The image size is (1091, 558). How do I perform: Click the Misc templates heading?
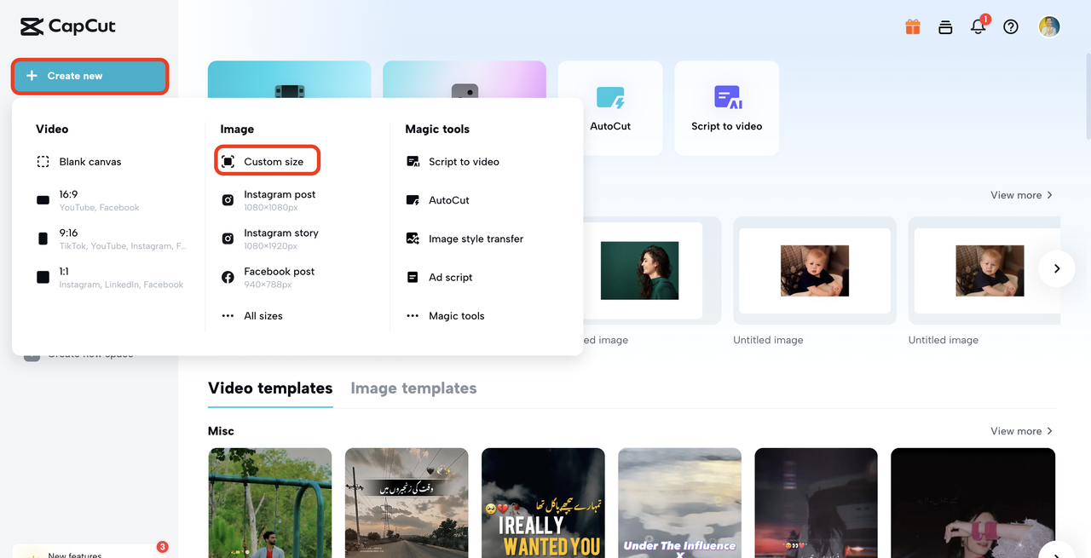click(221, 431)
